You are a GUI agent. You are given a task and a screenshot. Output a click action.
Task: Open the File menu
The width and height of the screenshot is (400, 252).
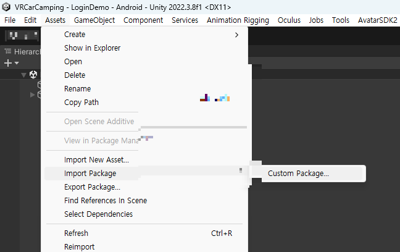pos(10,20)
